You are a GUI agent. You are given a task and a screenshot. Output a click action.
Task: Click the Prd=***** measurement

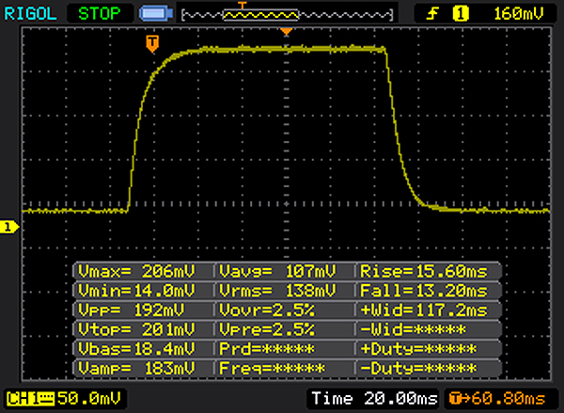[x=267, y=349]
